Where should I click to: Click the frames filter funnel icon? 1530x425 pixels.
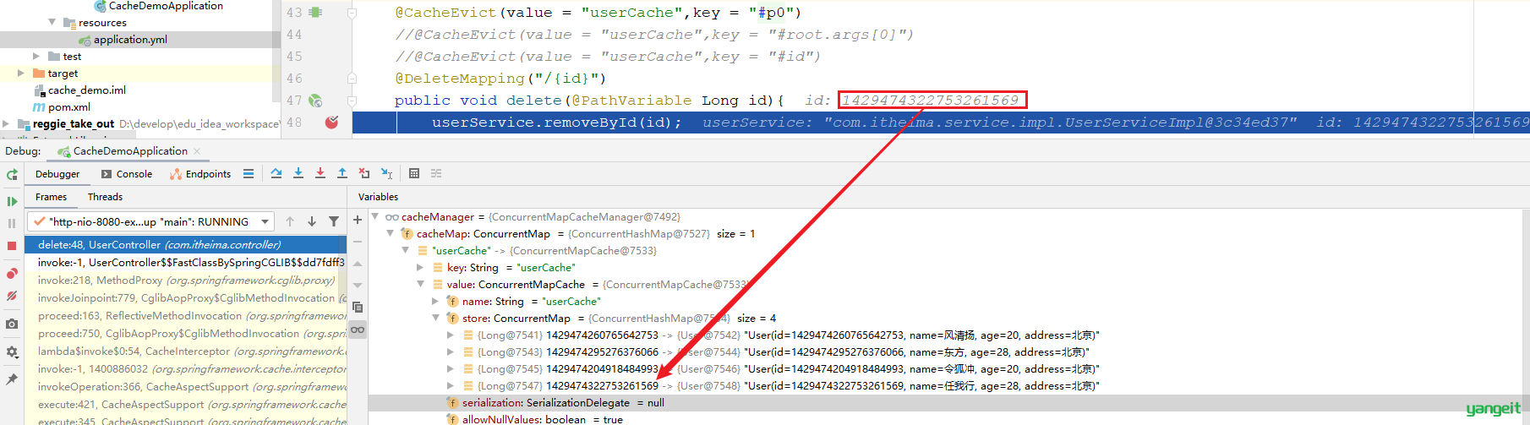(x=334, y=221)
